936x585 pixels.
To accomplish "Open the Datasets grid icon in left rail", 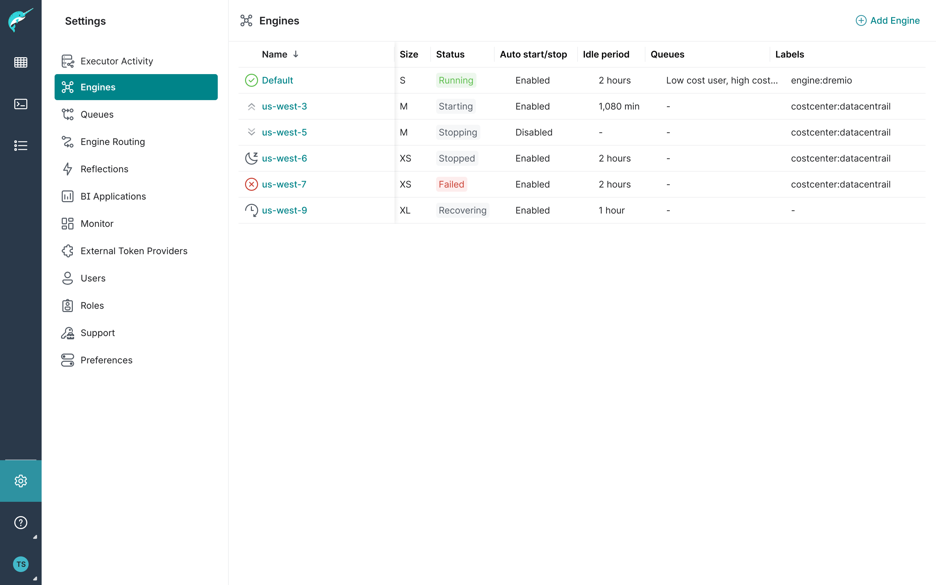I will 20,62.
